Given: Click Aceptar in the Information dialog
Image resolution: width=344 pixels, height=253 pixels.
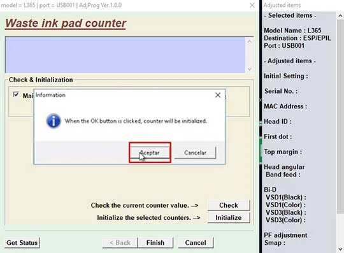Looking at the screenshot, I should tap(150, 152).
